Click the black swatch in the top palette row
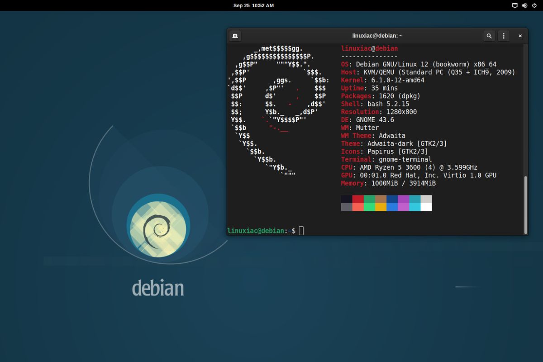Viewport: 543px width, 362px height. [347, 199]
